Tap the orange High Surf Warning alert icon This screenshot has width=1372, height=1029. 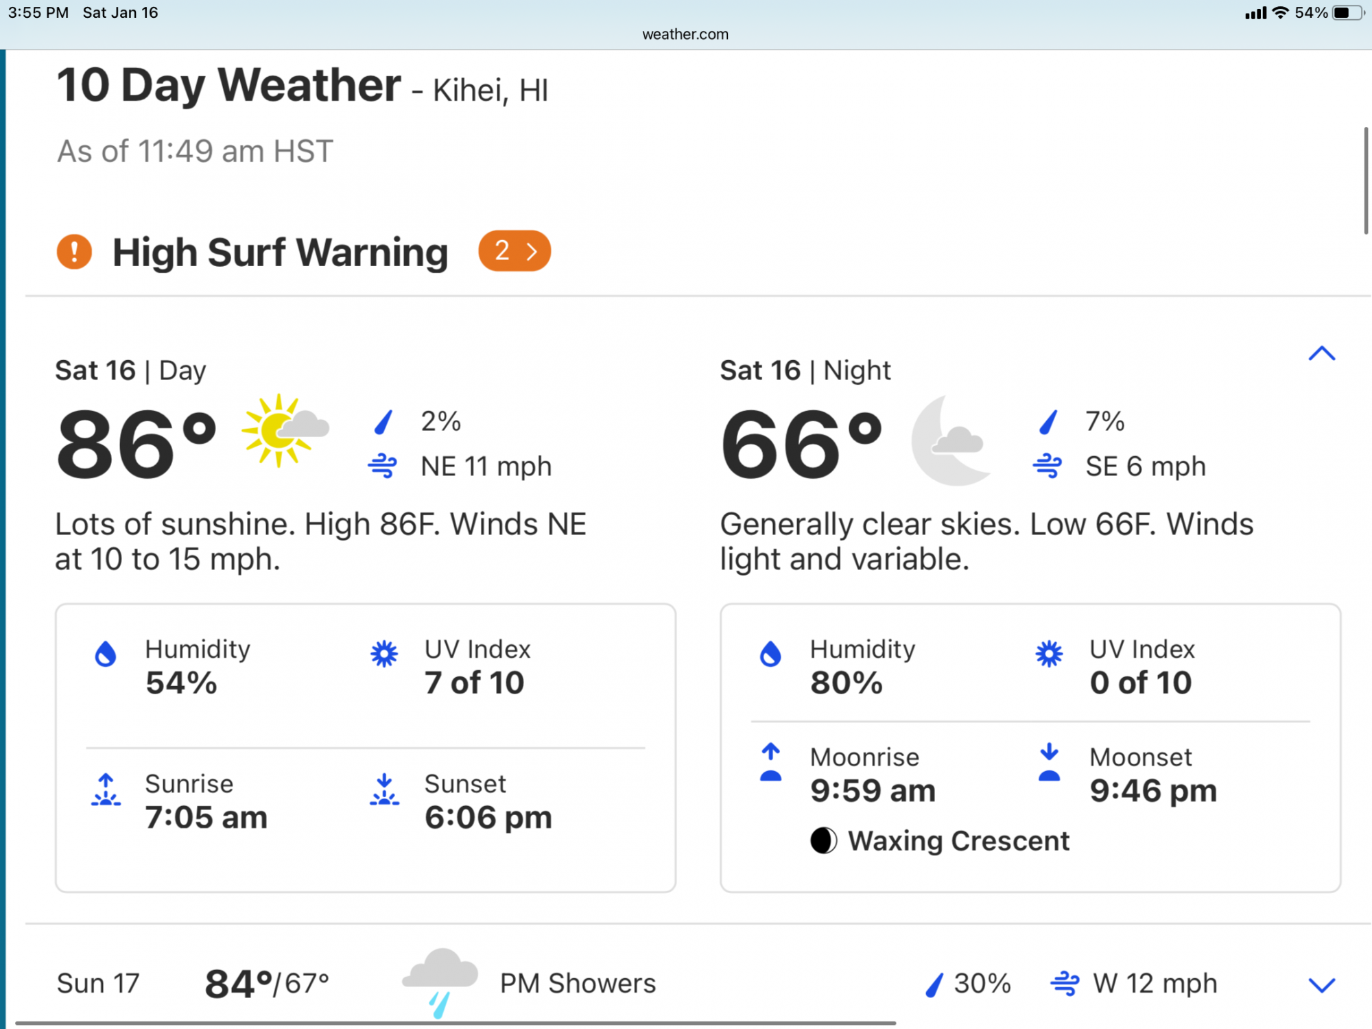74,251
